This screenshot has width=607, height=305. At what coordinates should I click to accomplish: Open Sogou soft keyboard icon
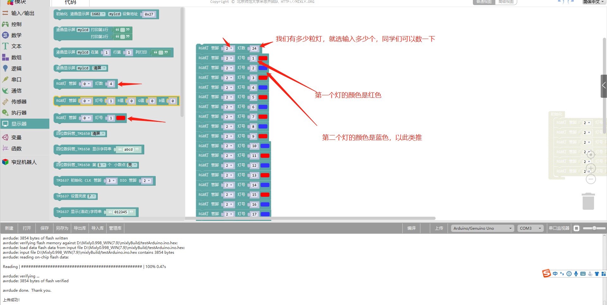[583, 274]
